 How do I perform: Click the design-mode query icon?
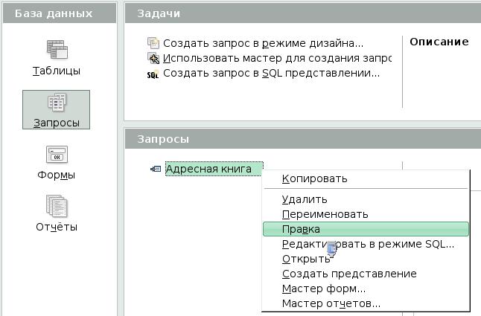[x=154, y=43]
